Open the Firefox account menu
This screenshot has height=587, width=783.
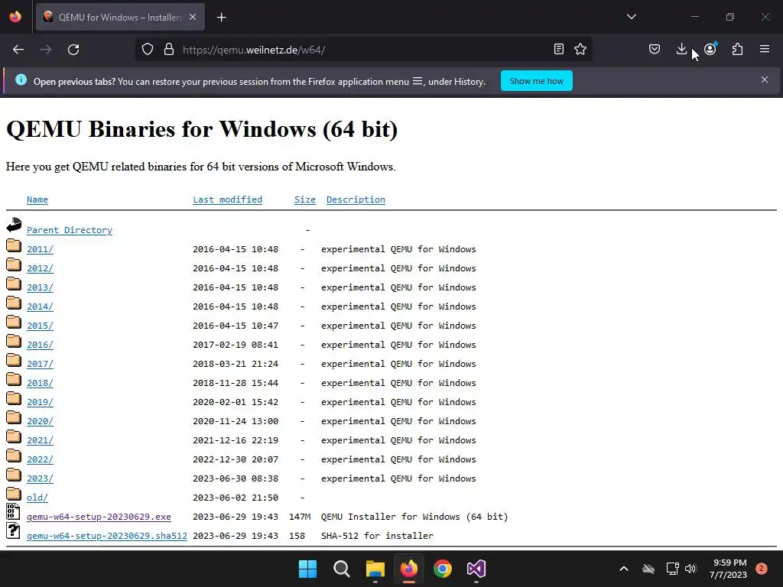coord(710,49)
